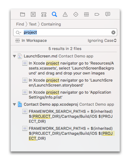Collapse the LaunchScreen.md results group
The image size is (131, 161).
[x=15, y=56]
